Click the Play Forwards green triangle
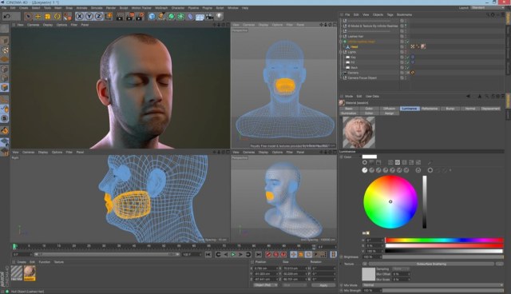The width and height of the screenshot is (511, 294). tap(233, 254)
